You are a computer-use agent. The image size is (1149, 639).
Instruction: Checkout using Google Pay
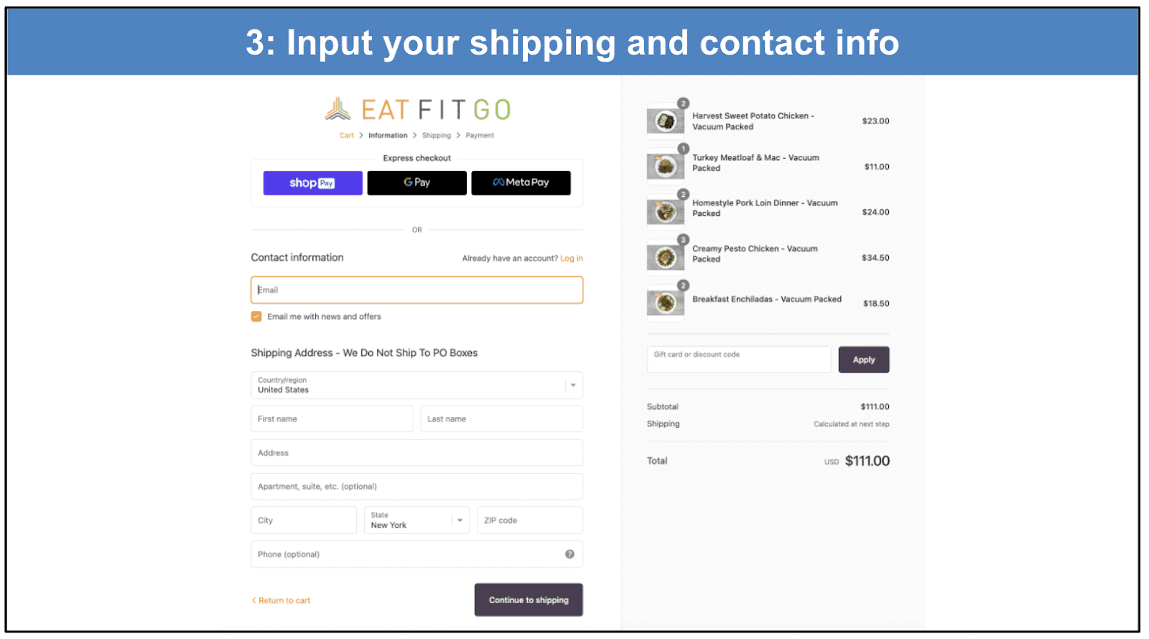pos(416,182)
